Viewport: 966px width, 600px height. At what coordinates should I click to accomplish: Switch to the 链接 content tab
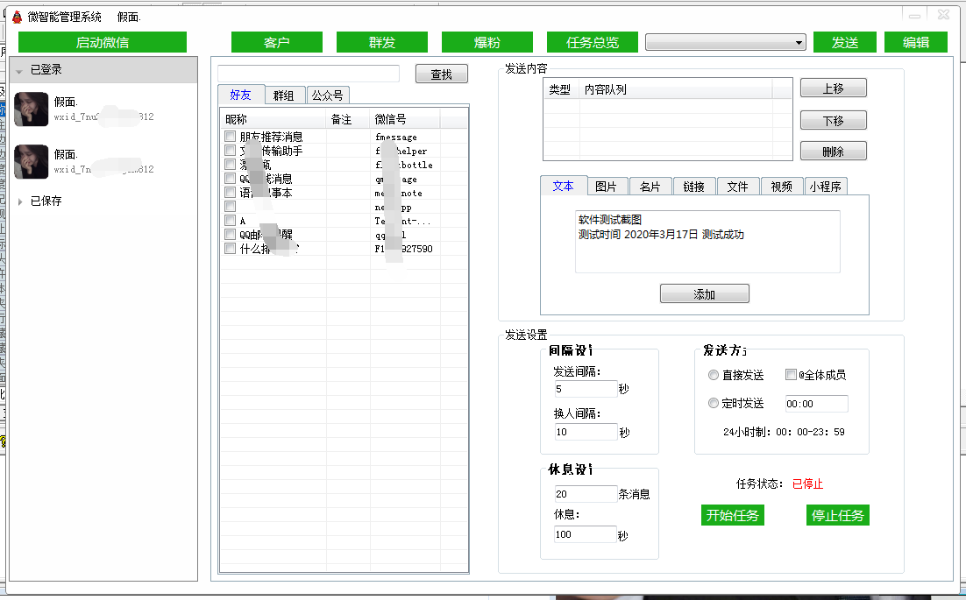pyautogui.click(x=693, y=187)
